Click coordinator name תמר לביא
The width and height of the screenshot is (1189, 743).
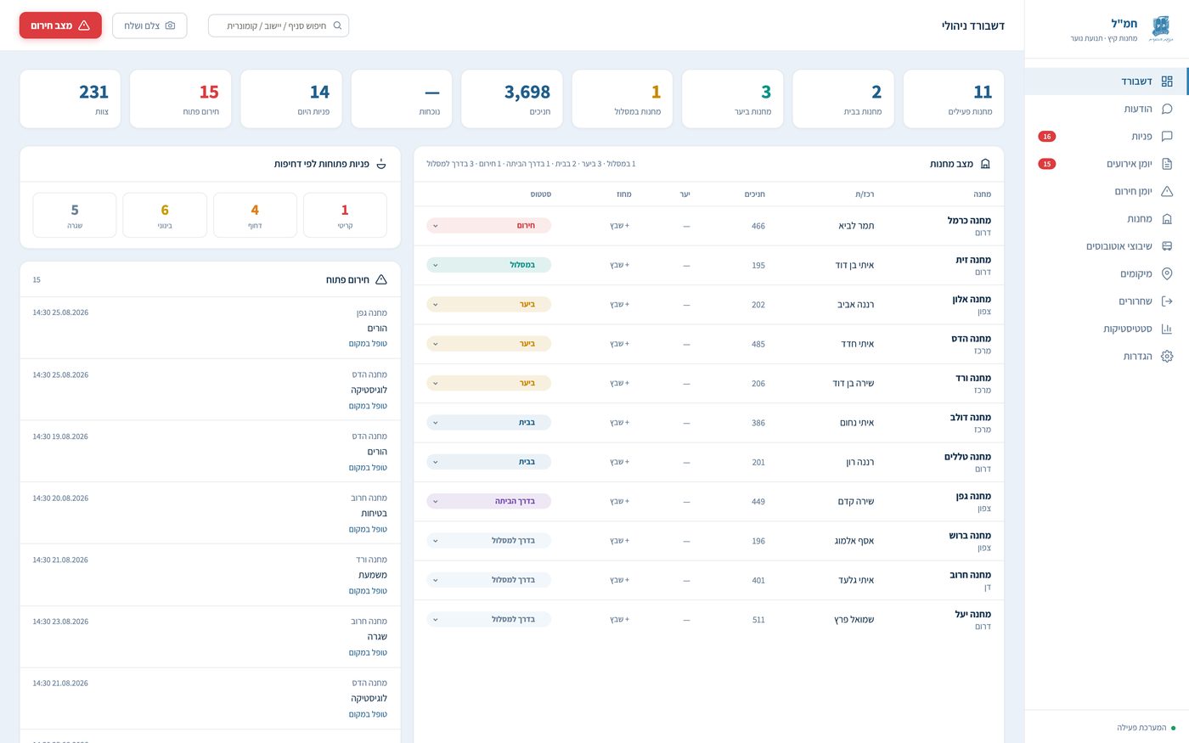point(856,226)
